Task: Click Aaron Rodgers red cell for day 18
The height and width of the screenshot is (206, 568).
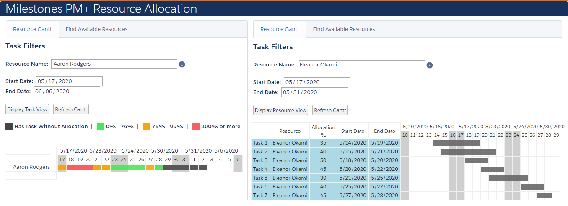Action: point(71,168)
